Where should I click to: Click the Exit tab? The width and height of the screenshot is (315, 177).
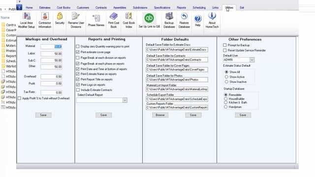pyautogui.click(x=242, y=8)
